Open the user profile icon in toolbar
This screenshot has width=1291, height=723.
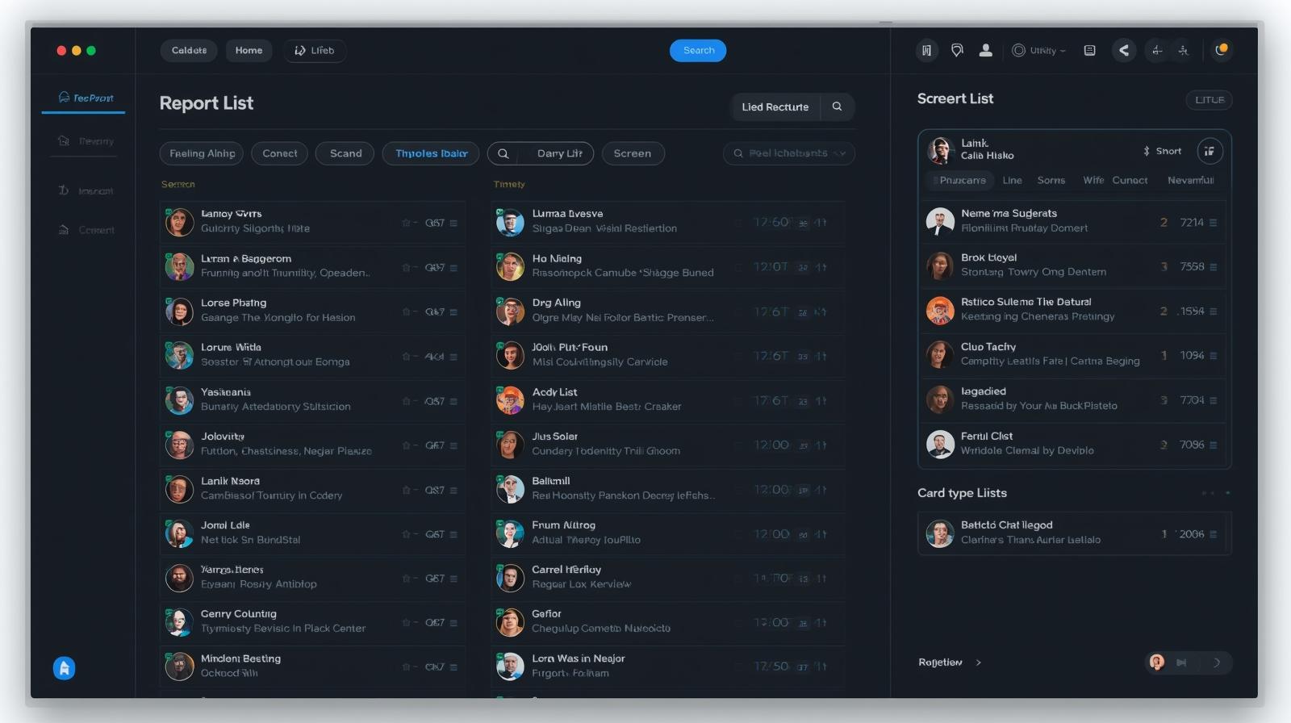(x=985, y=50)
